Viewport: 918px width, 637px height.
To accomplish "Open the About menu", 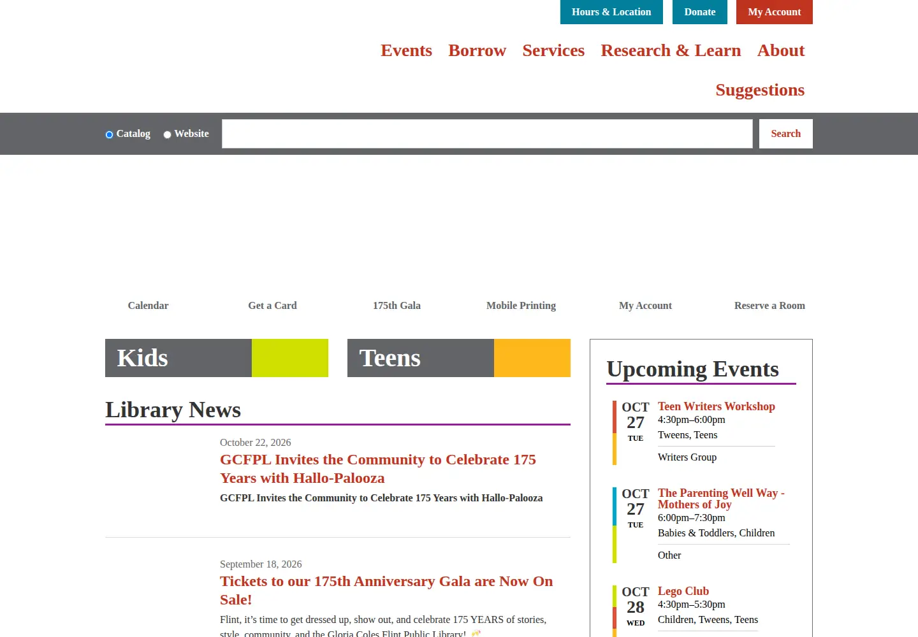I will (781, 50).
